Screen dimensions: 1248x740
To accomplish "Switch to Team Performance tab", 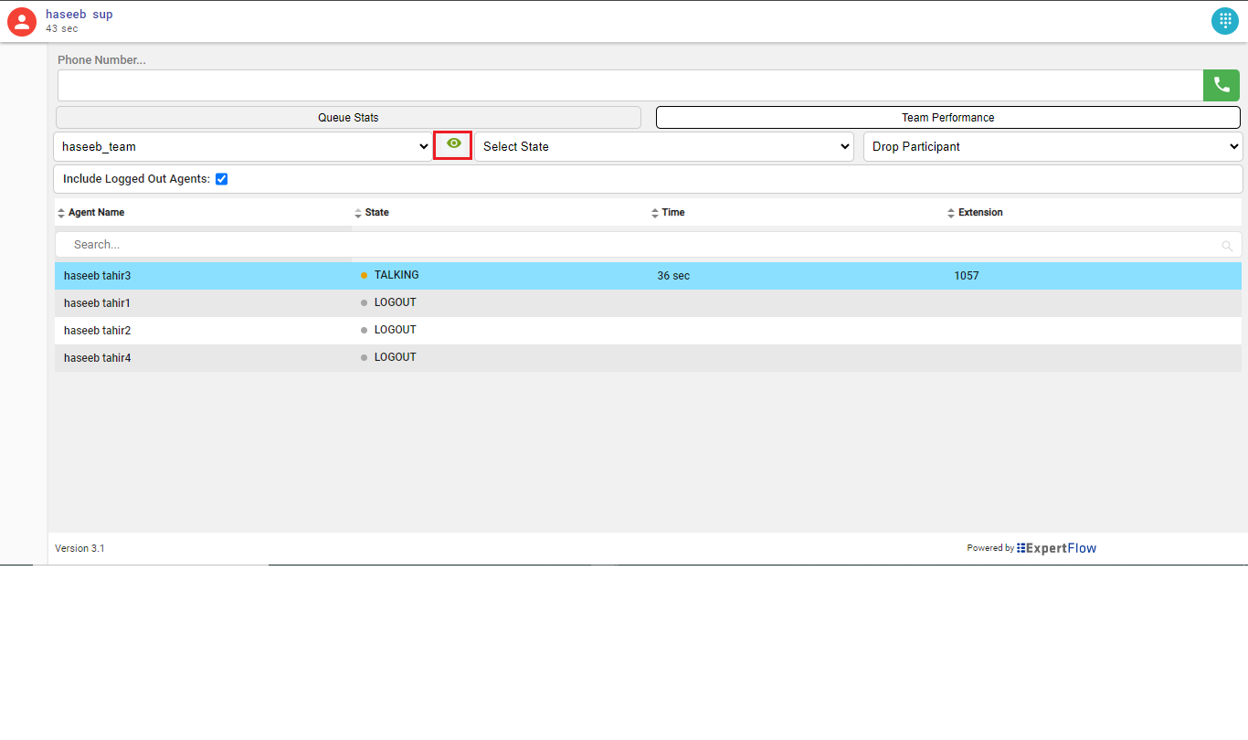I will (x=947, y=118).
